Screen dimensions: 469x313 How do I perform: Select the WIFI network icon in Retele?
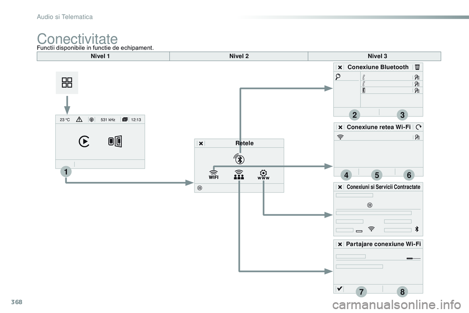click(x=213, y=175)
